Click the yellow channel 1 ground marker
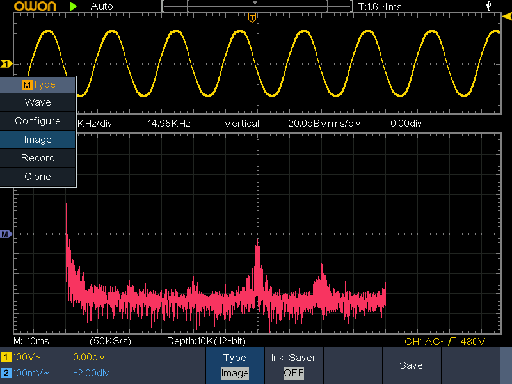Screen dimensions: 512x384 (x=6, y=64)
